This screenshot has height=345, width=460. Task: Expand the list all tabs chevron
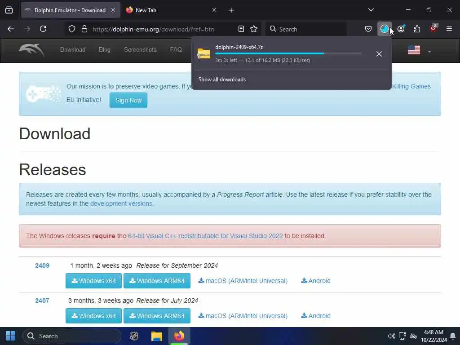pyautogui.click(x=371, y=10)
